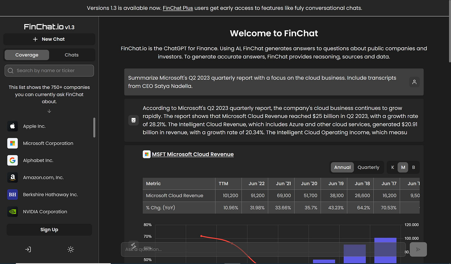Screen dimensions: 451x264
Task: Select Apple Inc. from coverage list
Action: pos(49,126)
